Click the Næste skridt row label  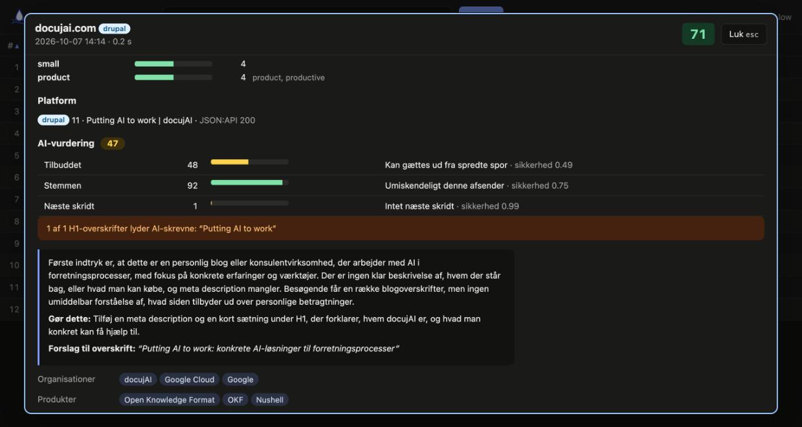click(x=69, y=206)
